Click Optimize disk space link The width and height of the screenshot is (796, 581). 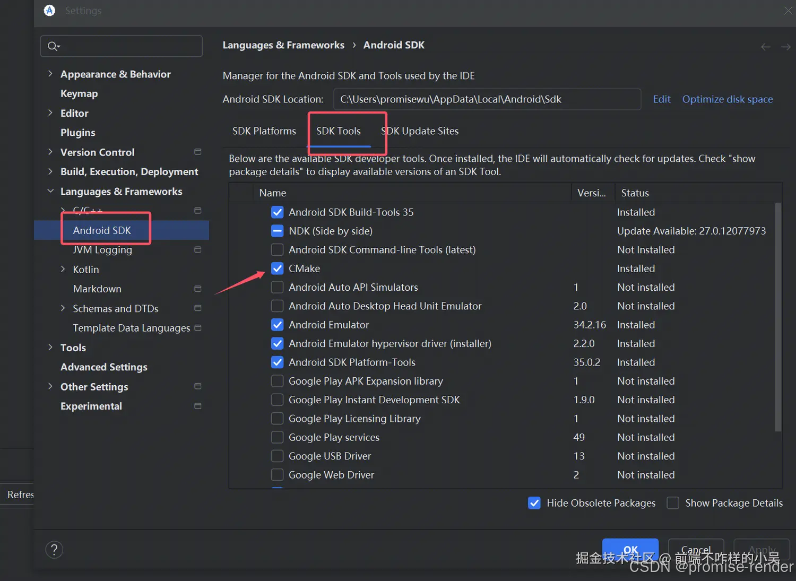(728, 99)
